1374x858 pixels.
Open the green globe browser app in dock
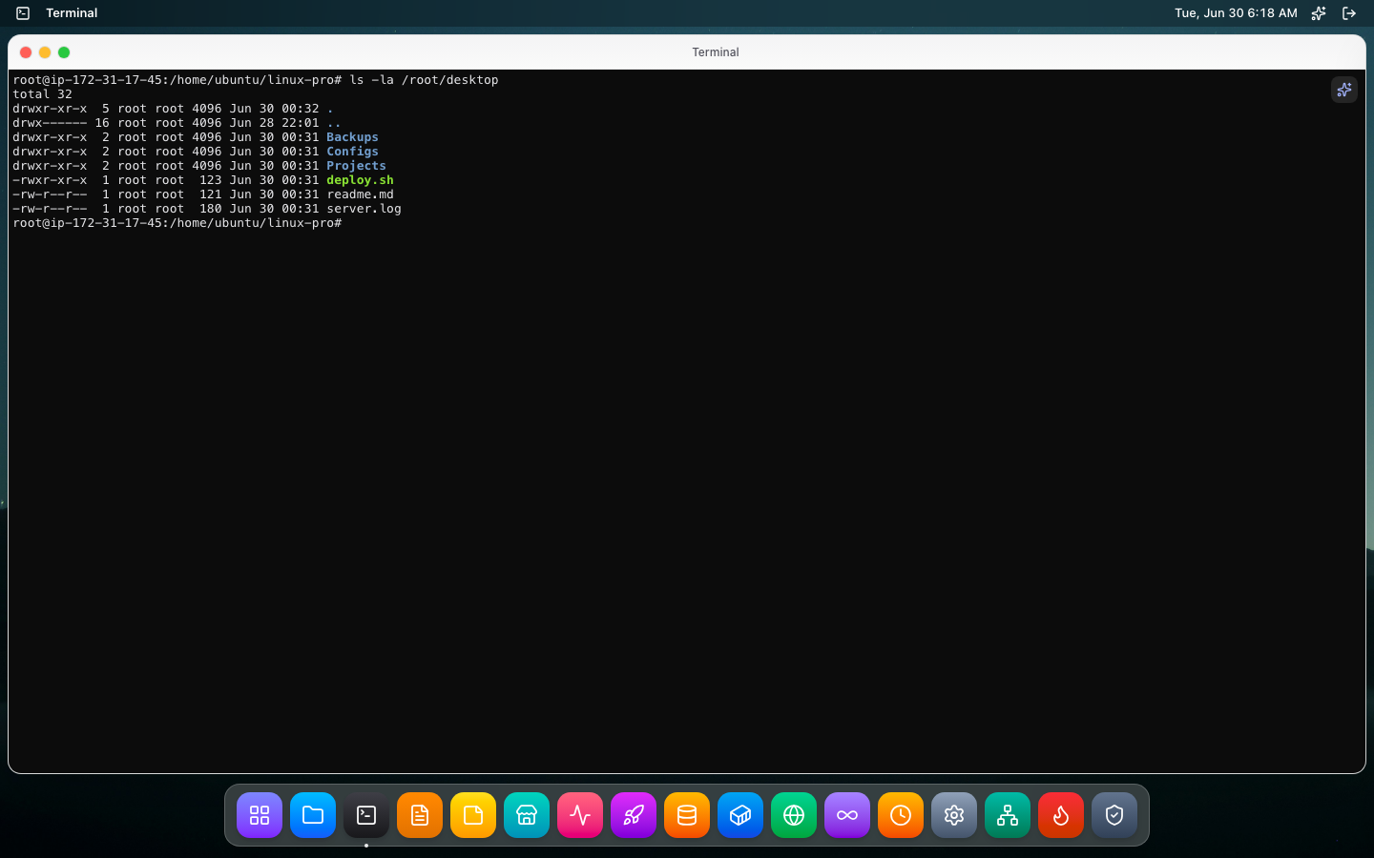[794, 815]
